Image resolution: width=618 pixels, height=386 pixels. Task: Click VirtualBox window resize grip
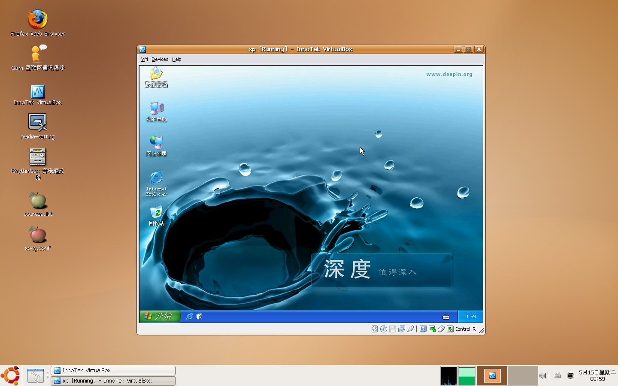click(482, 331)
